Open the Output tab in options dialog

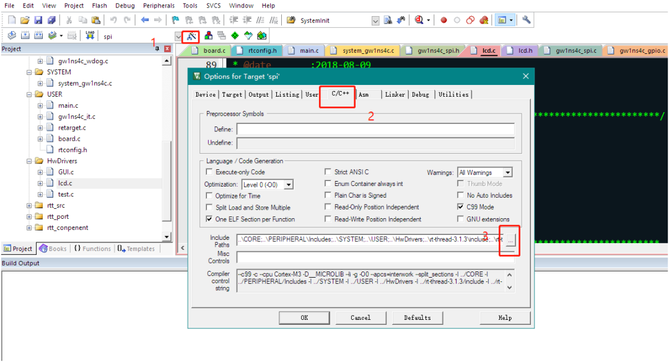tap(258, 94)
